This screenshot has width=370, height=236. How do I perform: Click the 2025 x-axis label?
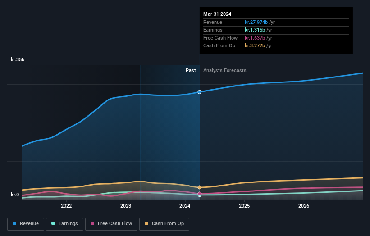[x=244, y=206]
